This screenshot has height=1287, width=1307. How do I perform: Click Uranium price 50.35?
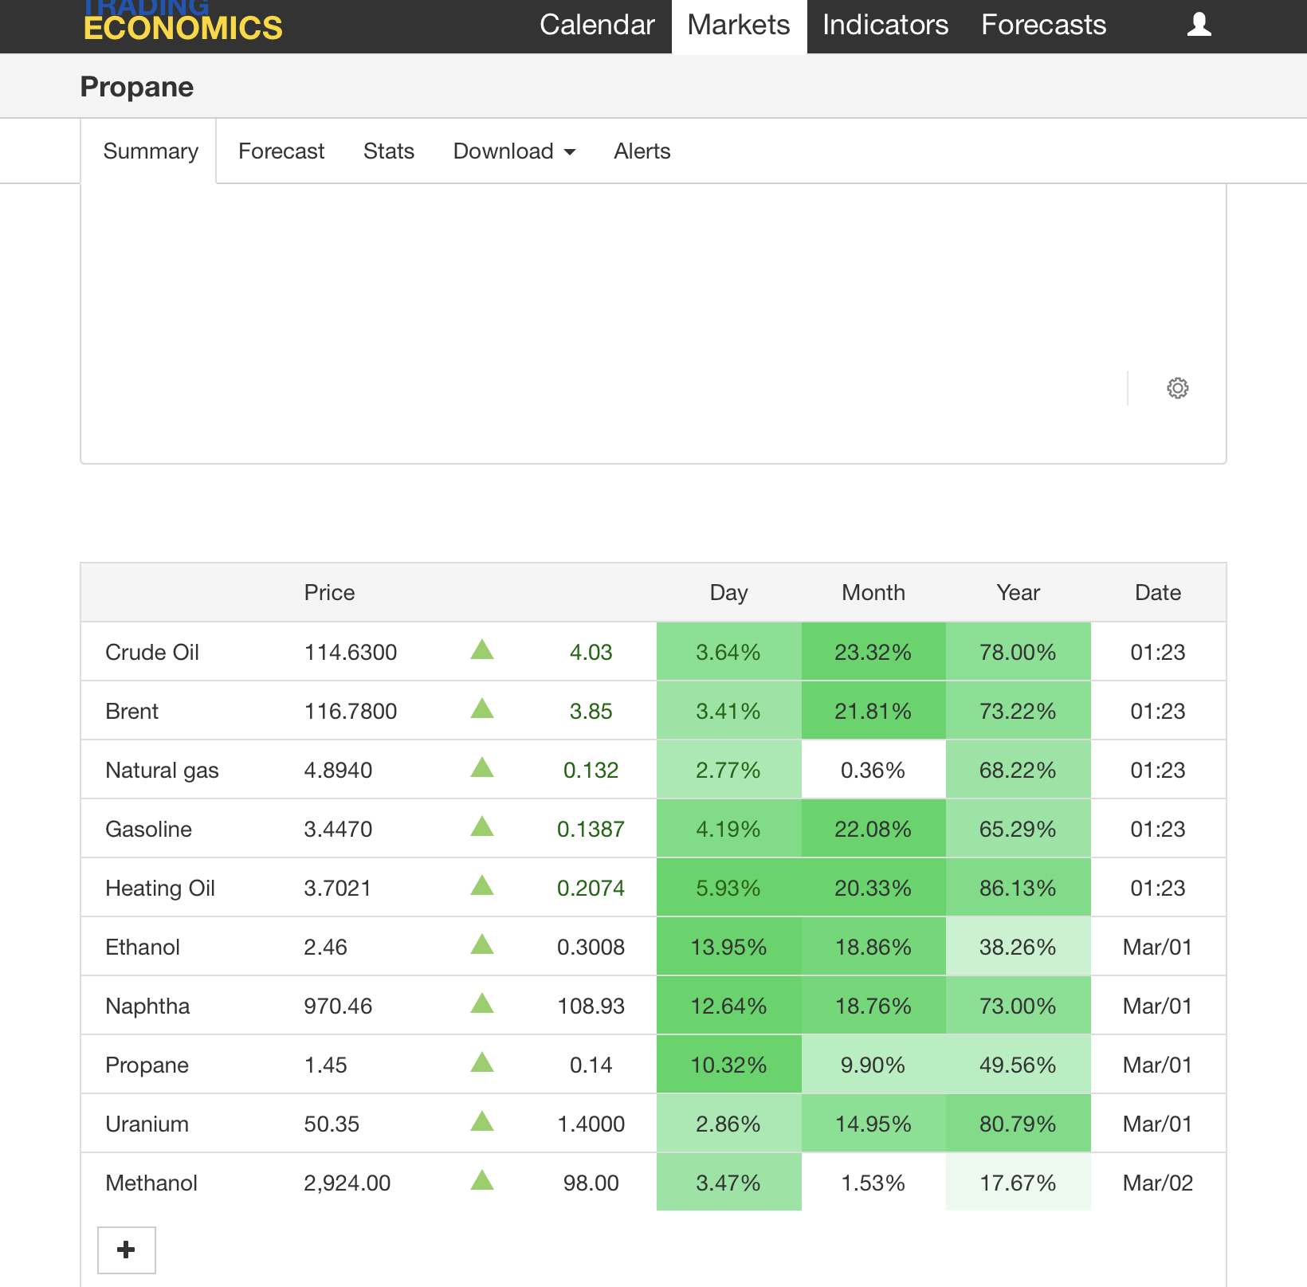click(x=332, y=1124)
